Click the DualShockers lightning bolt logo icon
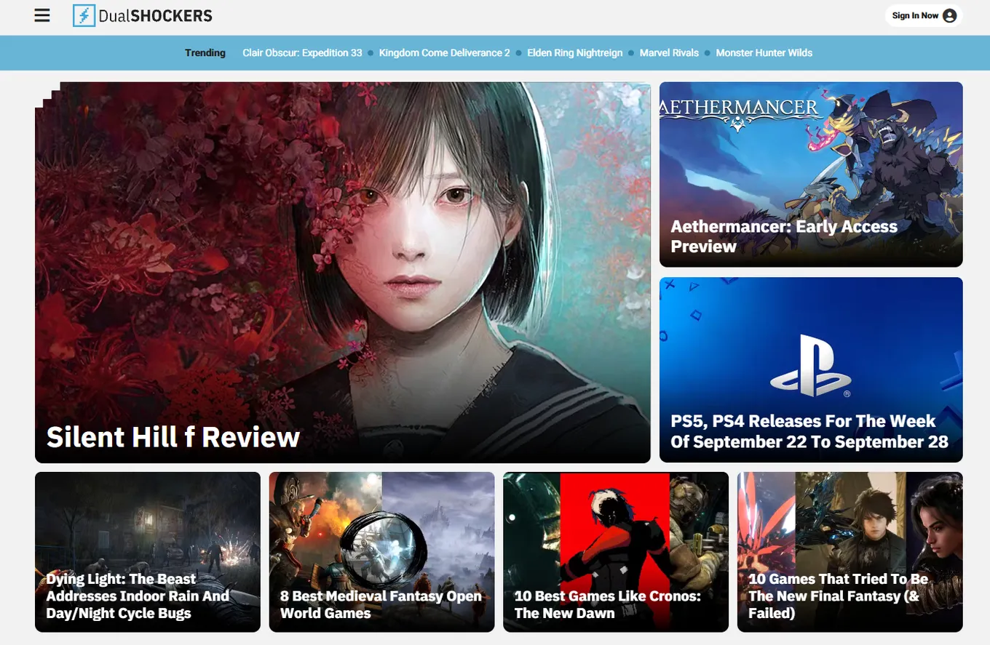This screenshot has width=990, height=645. click(84, 16)
